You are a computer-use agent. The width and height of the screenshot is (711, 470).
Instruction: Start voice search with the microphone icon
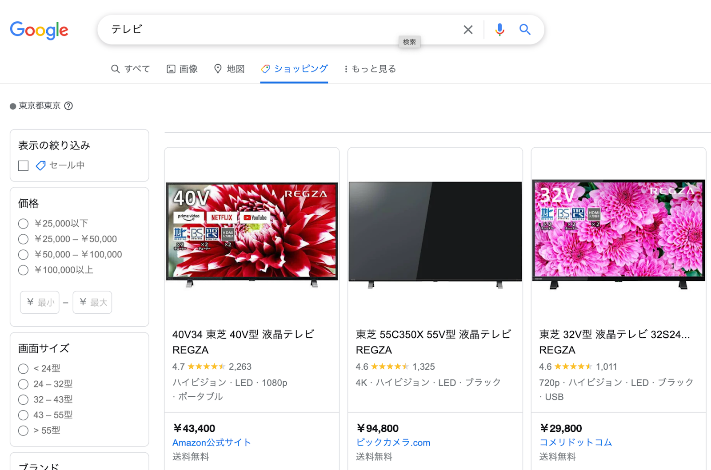click(x=499, y=30)
